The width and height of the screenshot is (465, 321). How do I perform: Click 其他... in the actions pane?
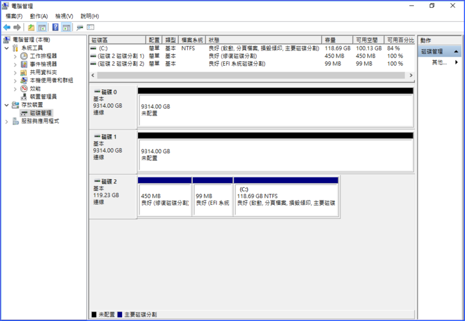[439, 63]
